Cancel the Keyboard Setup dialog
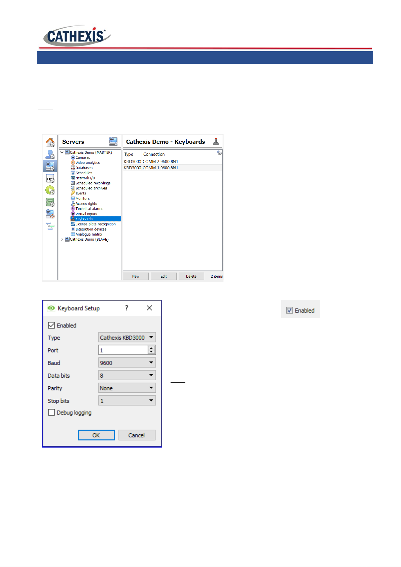Viewport: 401px width, 567px height. (137, 435)
